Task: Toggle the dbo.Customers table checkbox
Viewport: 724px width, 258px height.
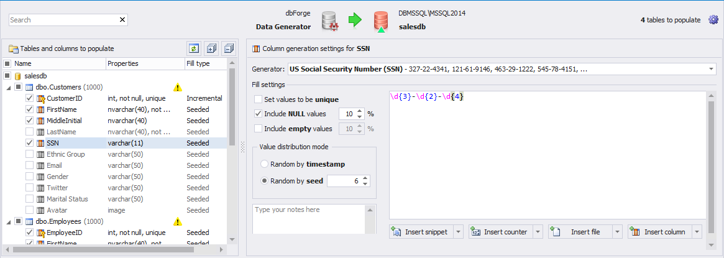Action: (x=18, y=87)
